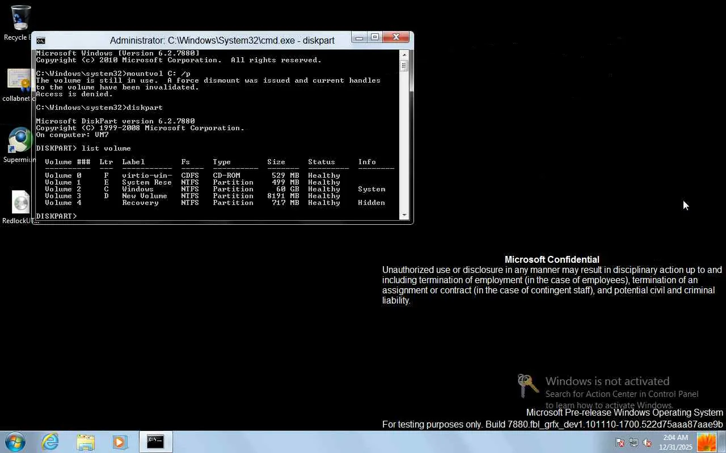The image size is (726, 453).
Task: Click the '60 GB' size value
Action: pyautogui.click(x=288, y=189)
